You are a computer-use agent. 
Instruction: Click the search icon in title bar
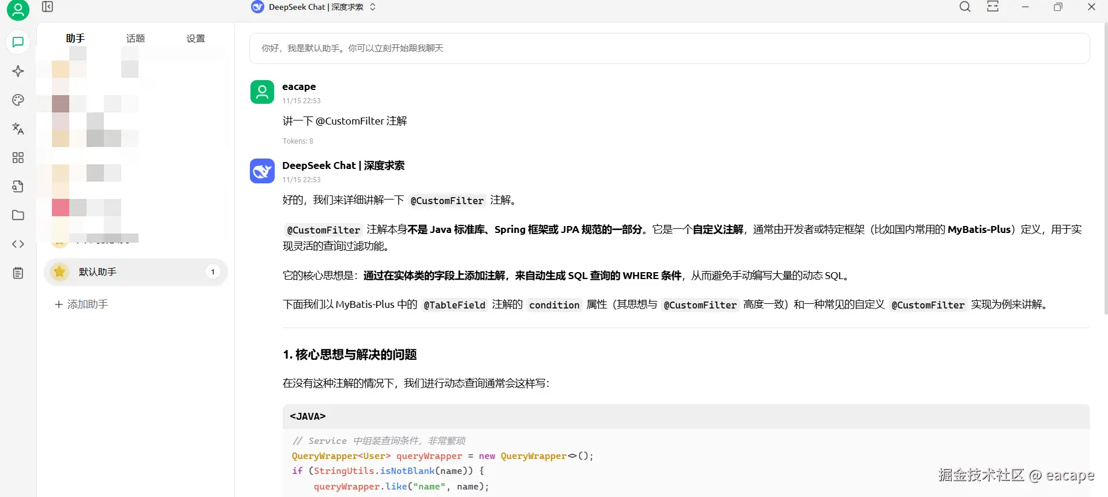[965, 7]
